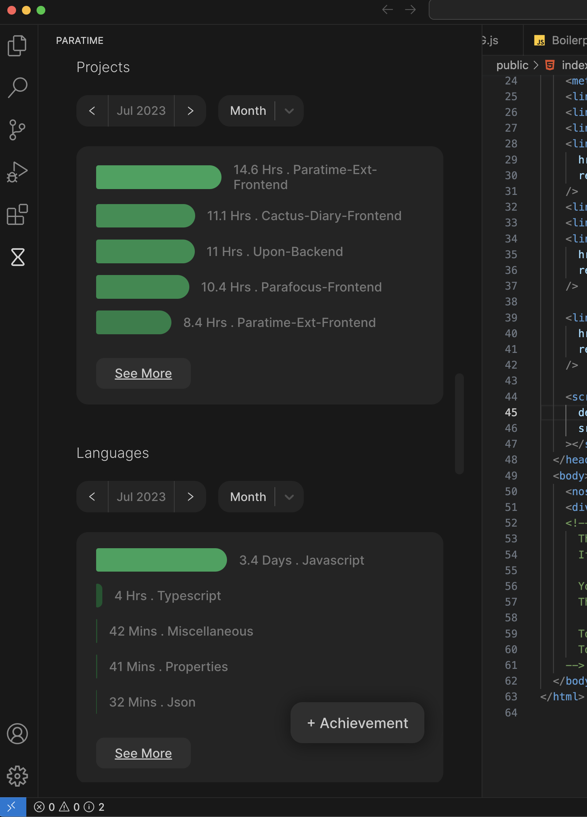Open the Run and Debug icon
This screenshot has width=587, height=817.
pos(17,172)
